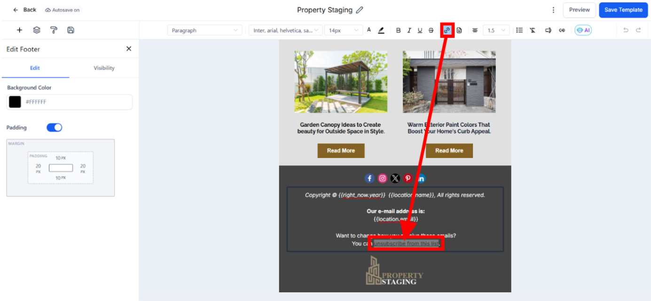This screenshot has height=301, width=651.
Task: Open the layers panel icon
Action: tap(37, 30)
